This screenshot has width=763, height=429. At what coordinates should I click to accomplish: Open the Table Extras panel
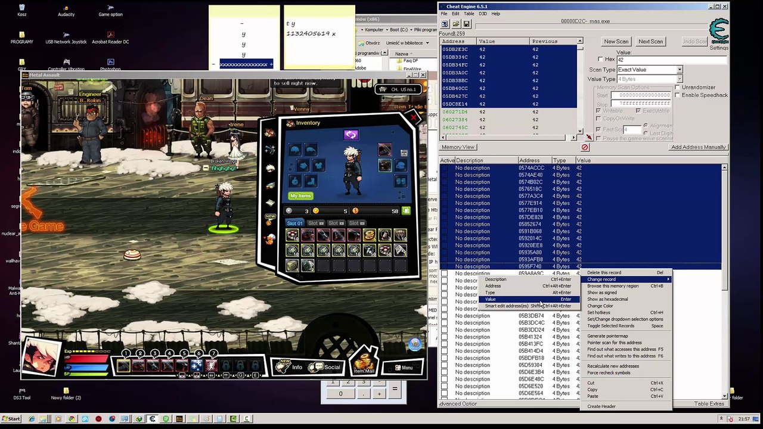(709, 404)
